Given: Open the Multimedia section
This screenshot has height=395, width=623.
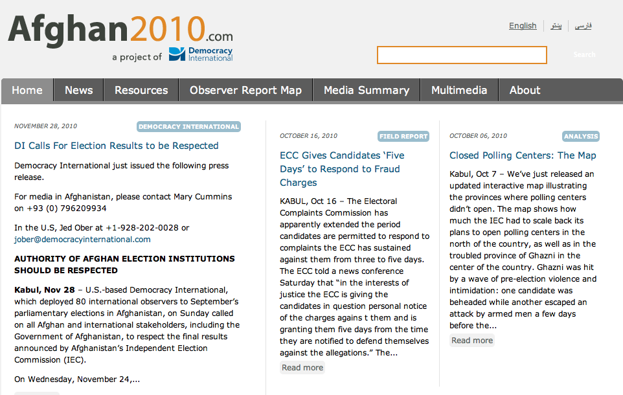Looking at the screenshot, I should click(x=459, y=90).
